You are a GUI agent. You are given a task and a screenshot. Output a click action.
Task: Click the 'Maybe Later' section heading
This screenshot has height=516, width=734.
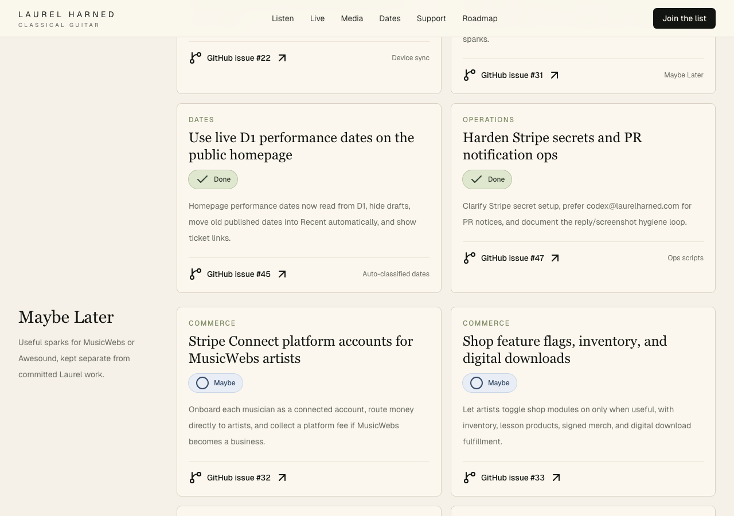[66, 317]
